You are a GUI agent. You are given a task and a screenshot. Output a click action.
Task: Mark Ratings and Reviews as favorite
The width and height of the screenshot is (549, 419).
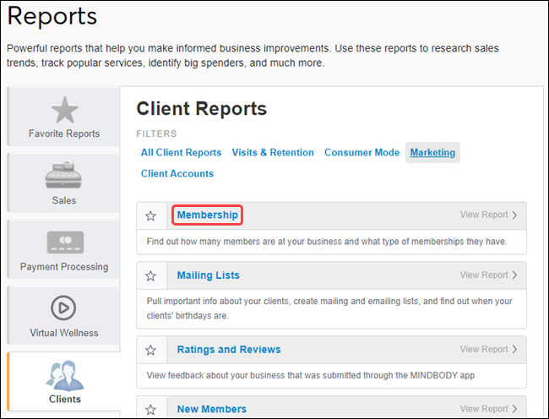[151, 350]
